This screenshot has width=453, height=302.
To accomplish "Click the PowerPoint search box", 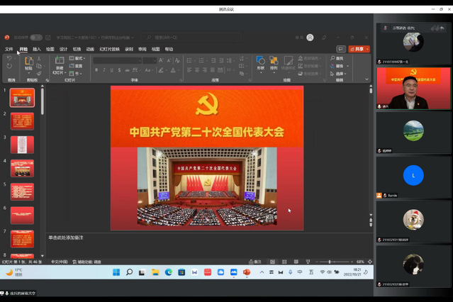I will point(191,38).
